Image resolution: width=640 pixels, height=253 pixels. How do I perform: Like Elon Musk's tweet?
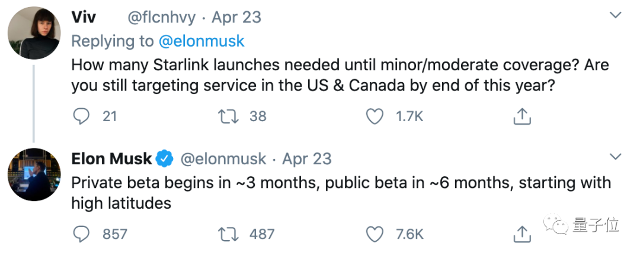coord(375,234)
